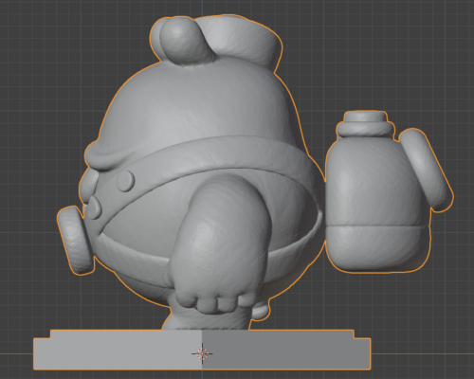Screen dimensions: 474x379
Task: Select the flat stepped base platform
Action: point(202,350)
